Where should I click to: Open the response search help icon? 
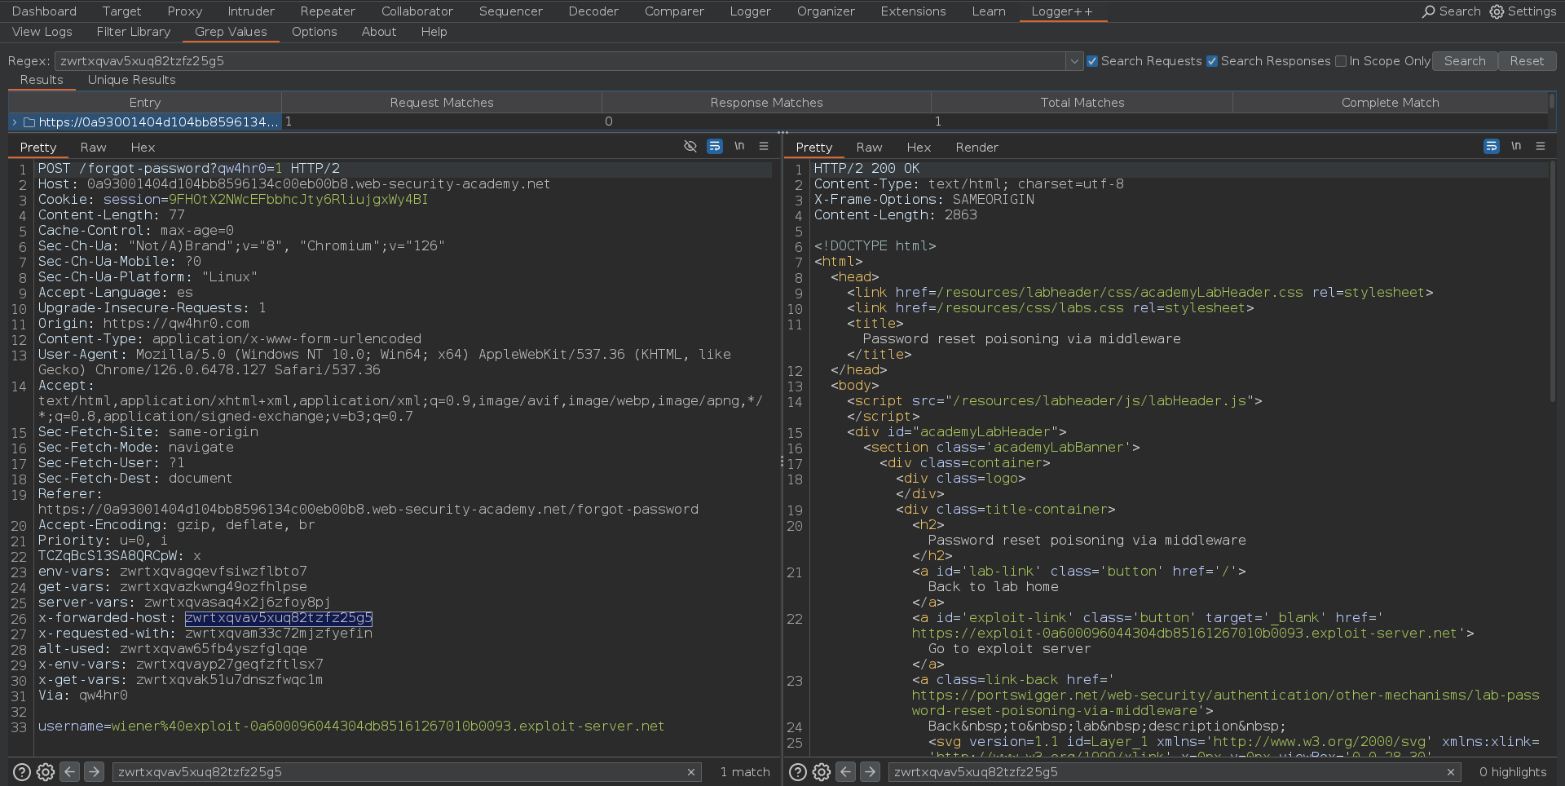[x=798, y=772]
